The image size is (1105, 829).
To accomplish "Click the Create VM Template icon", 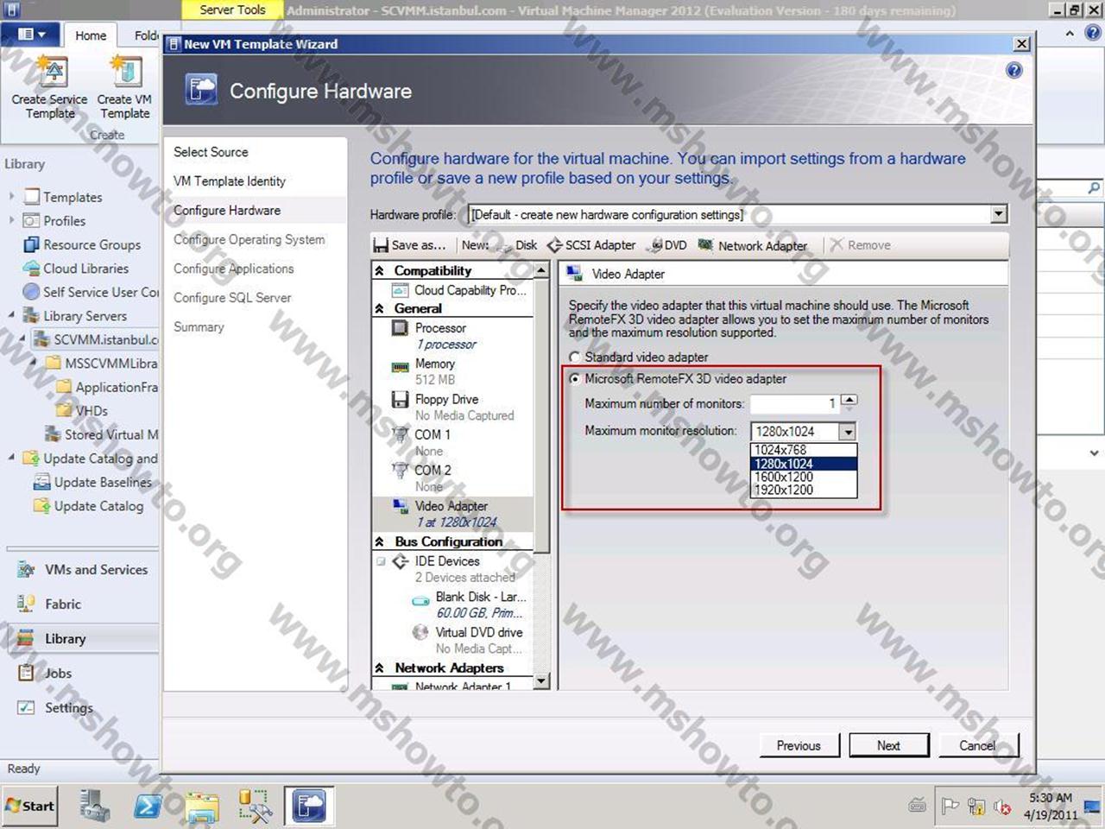I will 125,71.
